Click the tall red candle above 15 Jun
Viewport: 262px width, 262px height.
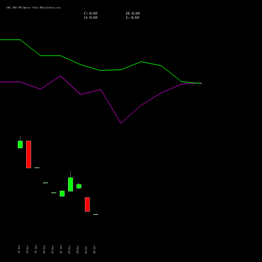click(29, 155)
